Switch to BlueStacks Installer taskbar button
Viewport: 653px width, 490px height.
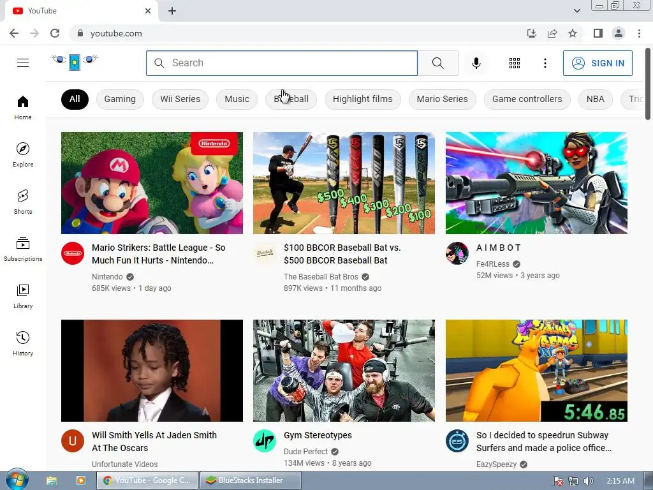pos(250,480)
